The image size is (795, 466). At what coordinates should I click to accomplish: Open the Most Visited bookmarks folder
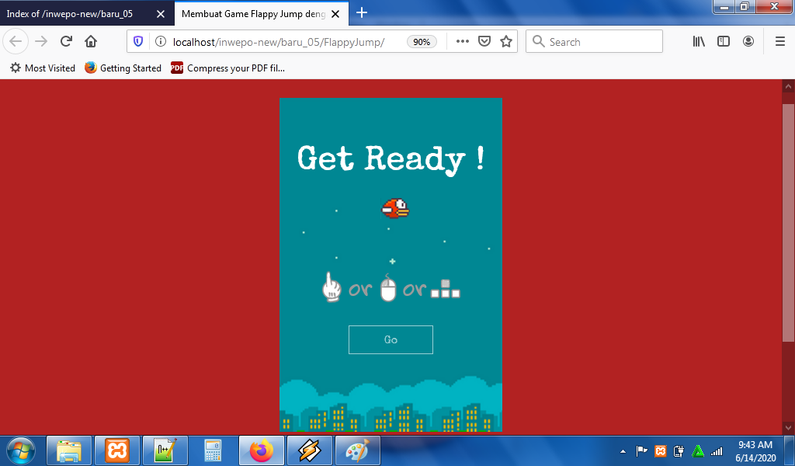pos(43,68)
